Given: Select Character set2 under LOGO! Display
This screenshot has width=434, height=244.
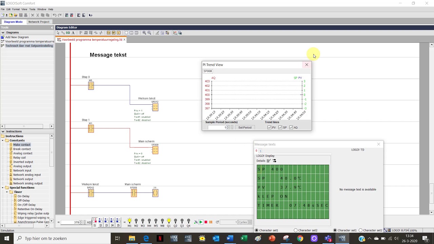Looking at the screenshot, I should 296,230.
